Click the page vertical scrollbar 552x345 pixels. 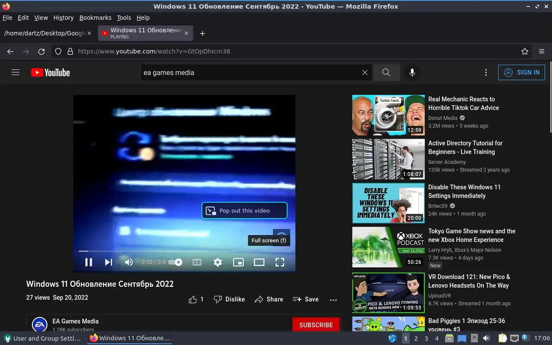(550, 97)
